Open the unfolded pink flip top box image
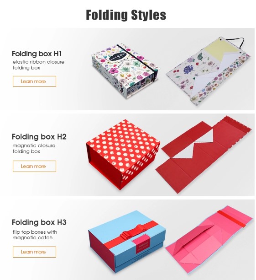 pyautogui.click(x=209, y=240)
